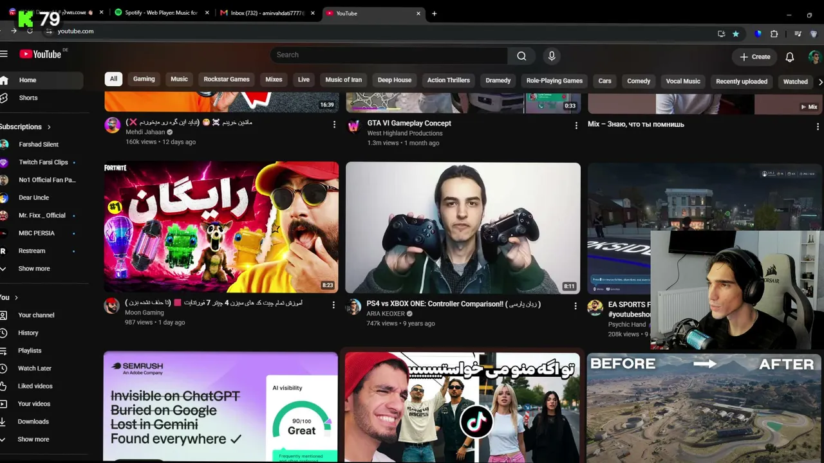Open a new browser tab

434,14
